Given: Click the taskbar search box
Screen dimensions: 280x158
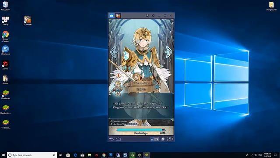Looking at the screenshot, I should pyautogui.click(x=32, y=155).
